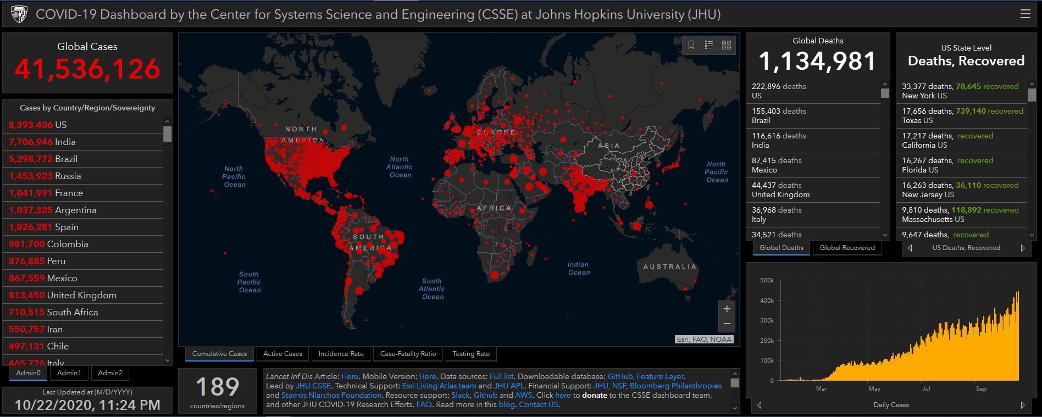The width and height of the screenshot is (1042, 417).
Task: Open the blog link
Action: coord(507,405)
